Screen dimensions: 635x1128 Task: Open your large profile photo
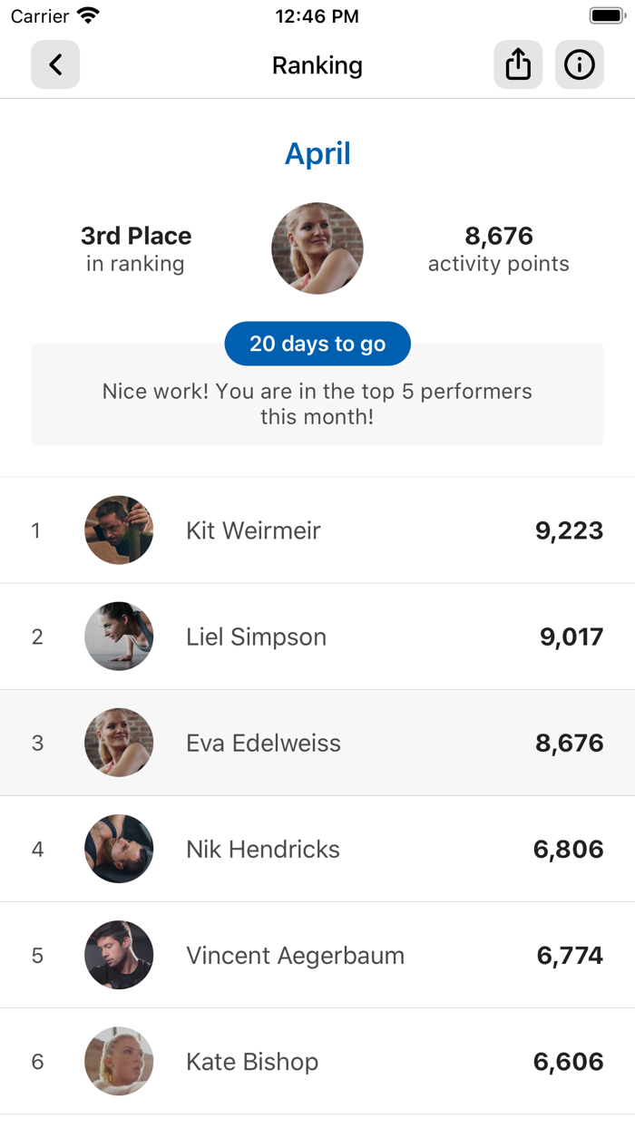click(317, 248)
